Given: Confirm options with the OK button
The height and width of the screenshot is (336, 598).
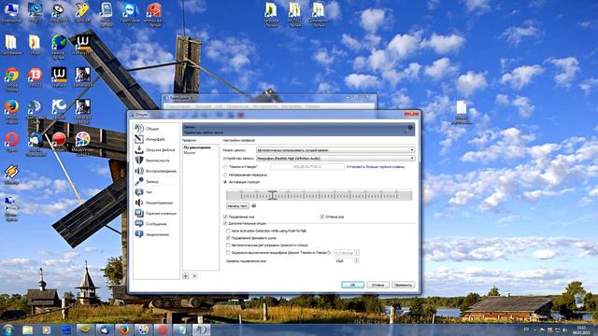Looking at the screenshot, I should 352,285.
